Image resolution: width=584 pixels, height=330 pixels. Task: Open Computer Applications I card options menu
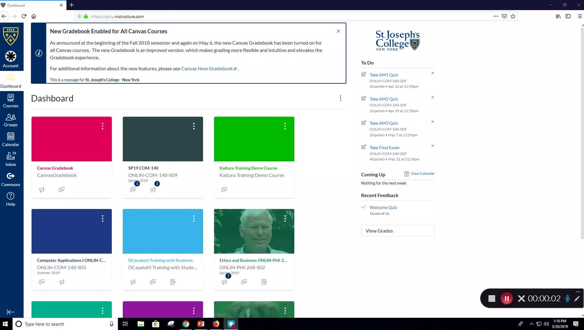pyautogui.click(x=103, y=218)
